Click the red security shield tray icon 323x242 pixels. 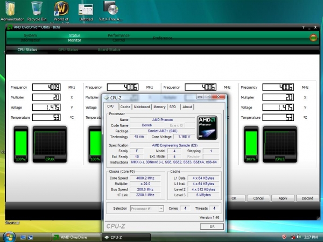(x=284, y=237)
